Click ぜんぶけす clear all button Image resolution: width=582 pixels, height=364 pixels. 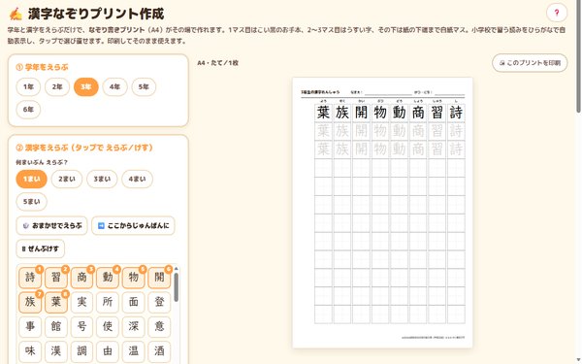40,248
